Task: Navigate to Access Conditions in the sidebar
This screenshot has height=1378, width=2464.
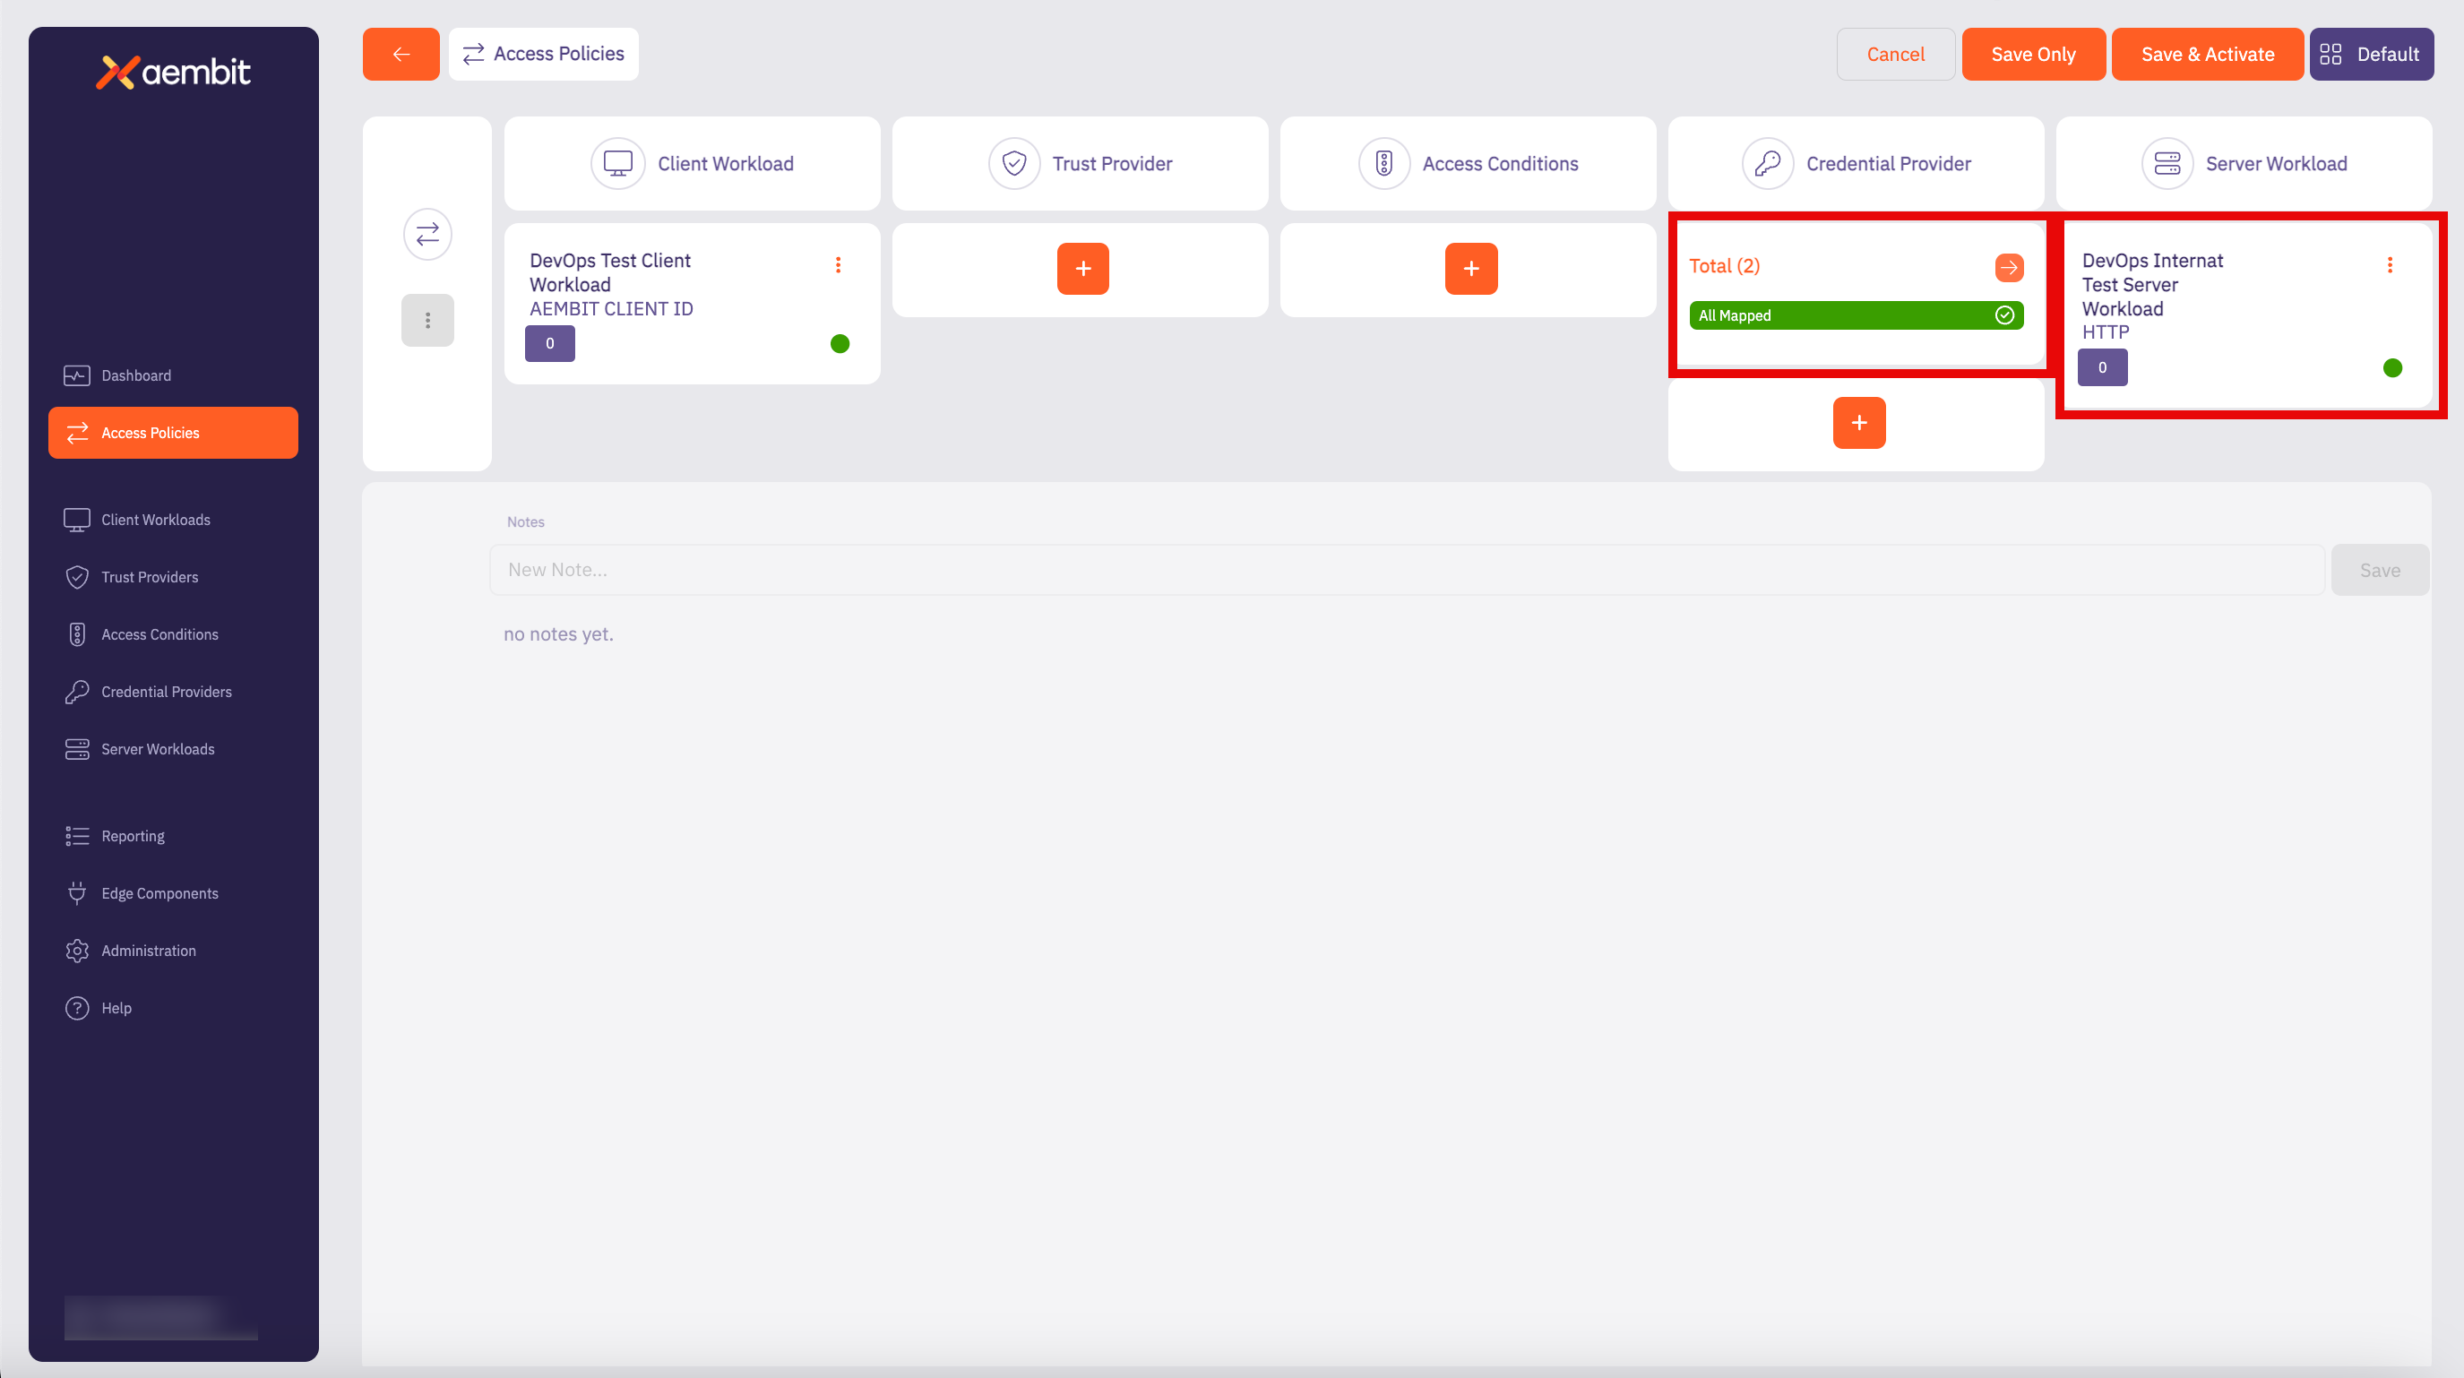Action: 173,634
